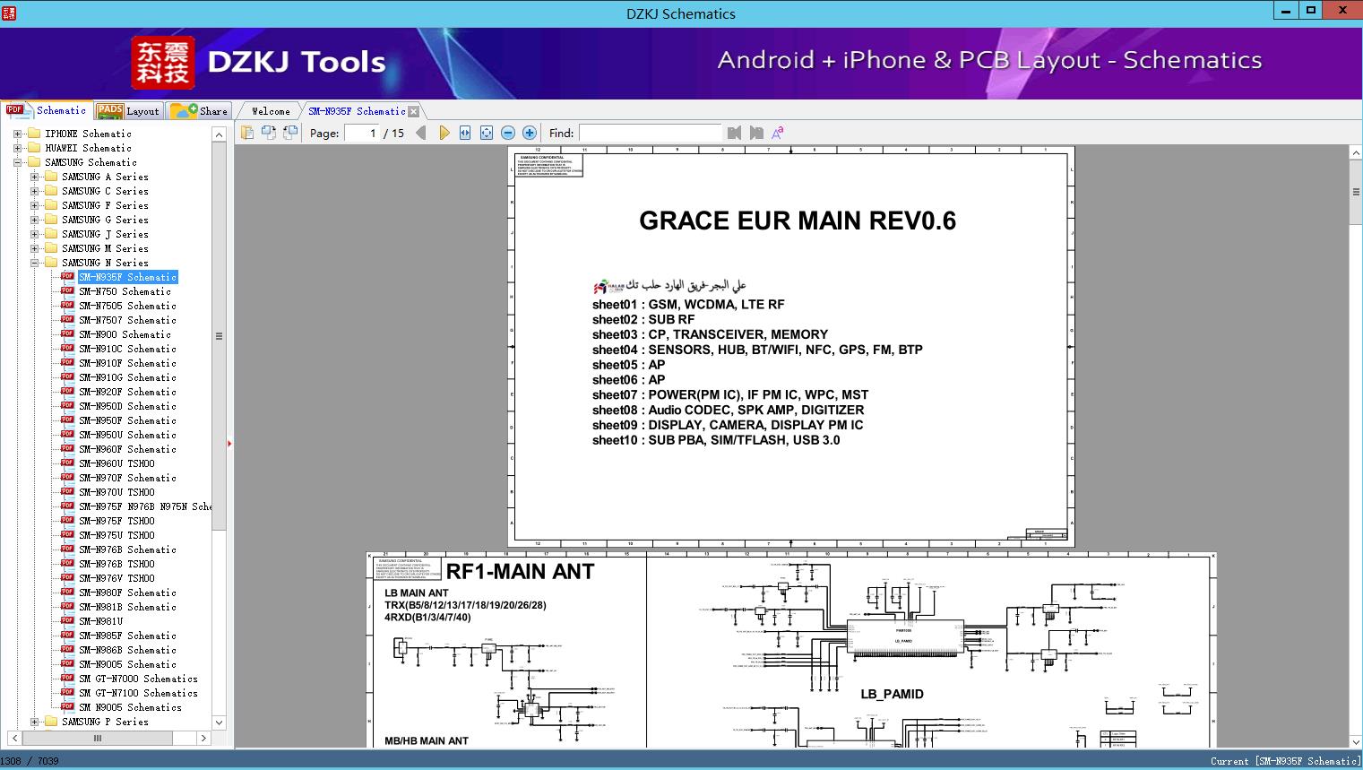Expand the SAMSUNG P Series folder
The width and height of the screenshot is (1363, 770).
point(34,722)
